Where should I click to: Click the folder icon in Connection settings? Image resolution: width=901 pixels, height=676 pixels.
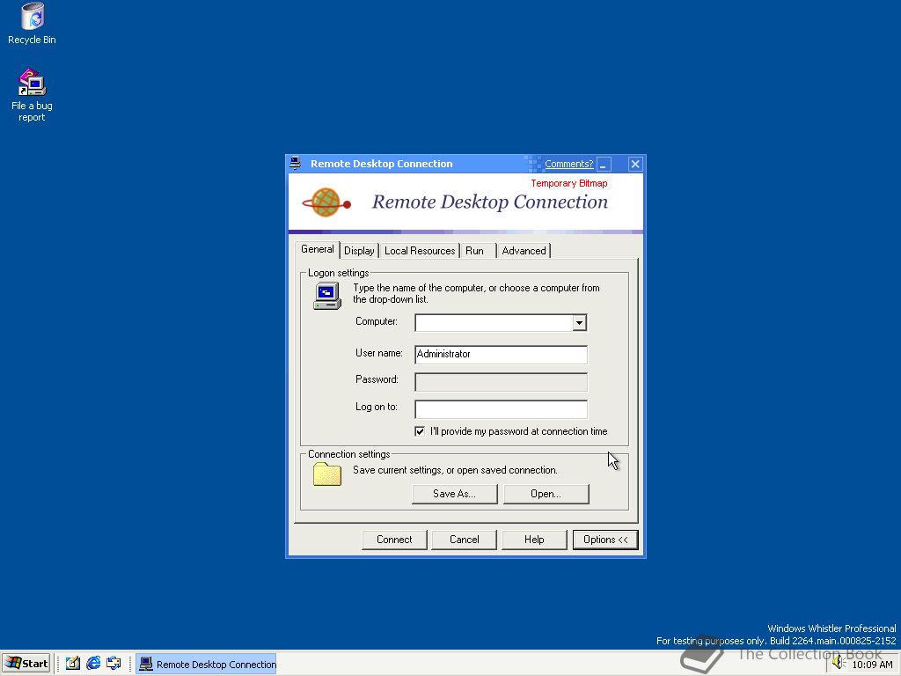click(327, 474)
